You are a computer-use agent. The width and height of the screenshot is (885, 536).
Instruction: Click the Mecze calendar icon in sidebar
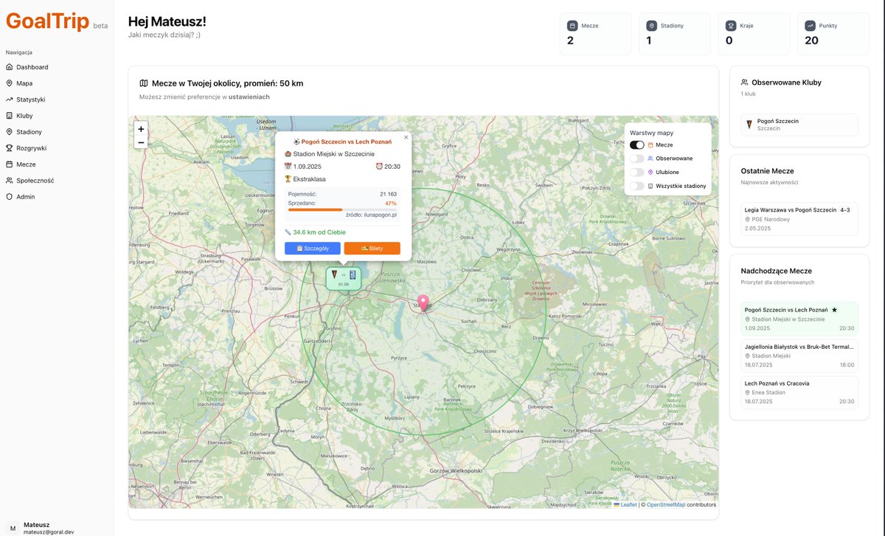(9, 164)
